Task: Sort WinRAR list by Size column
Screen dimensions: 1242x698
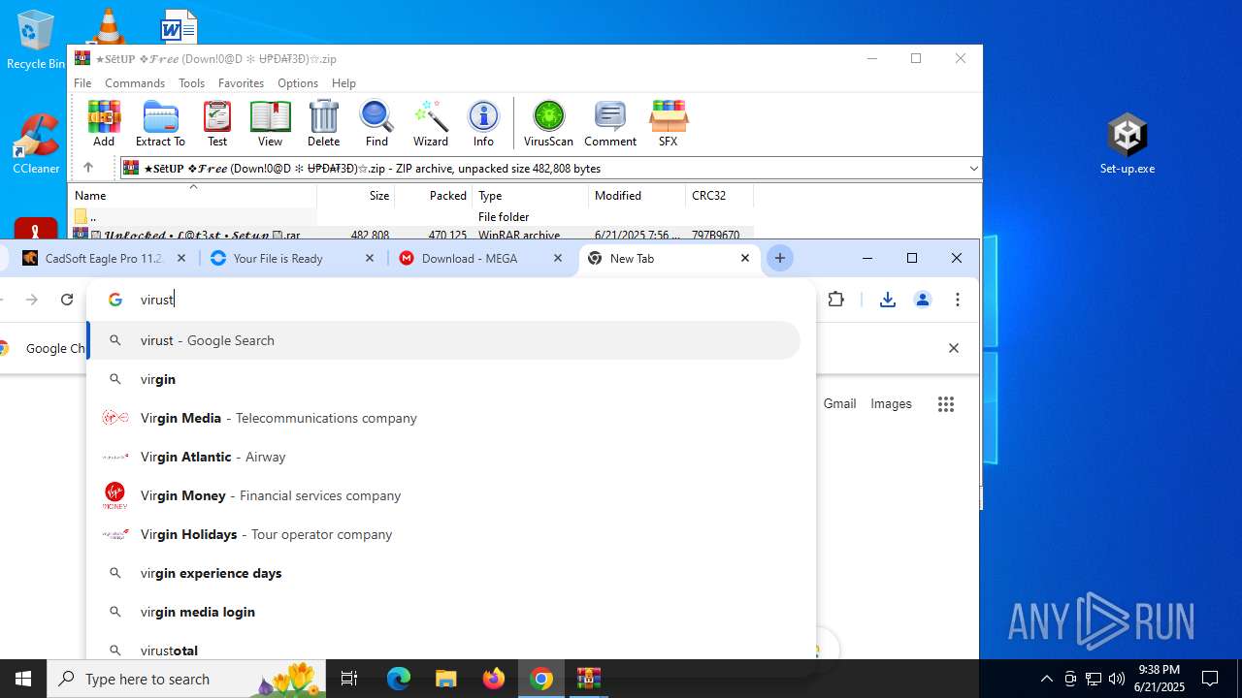Action: tap(356, 196)
